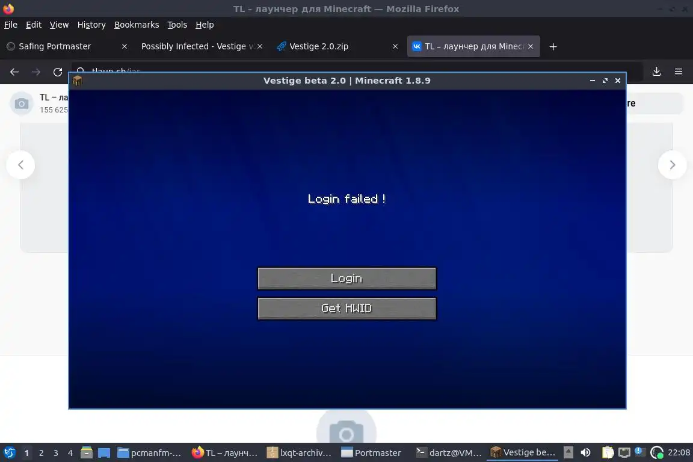Switch to the dartz@VM terminal taskbar entry
Image resolution: width=693 pixels, height=462 pixels.
point(449,453)
